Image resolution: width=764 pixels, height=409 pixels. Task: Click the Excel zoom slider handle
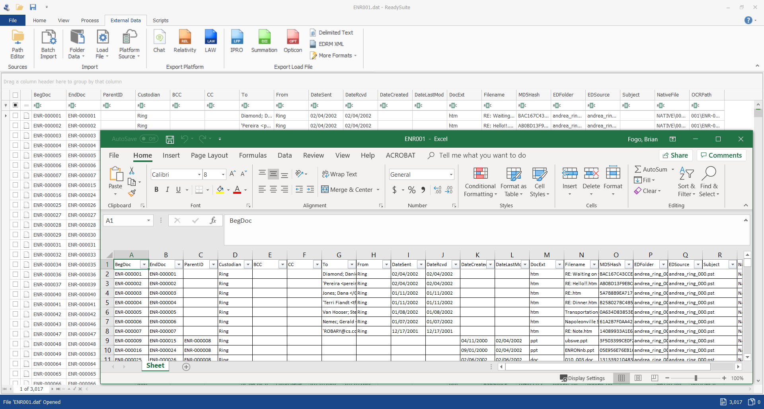tap(696, 378)
